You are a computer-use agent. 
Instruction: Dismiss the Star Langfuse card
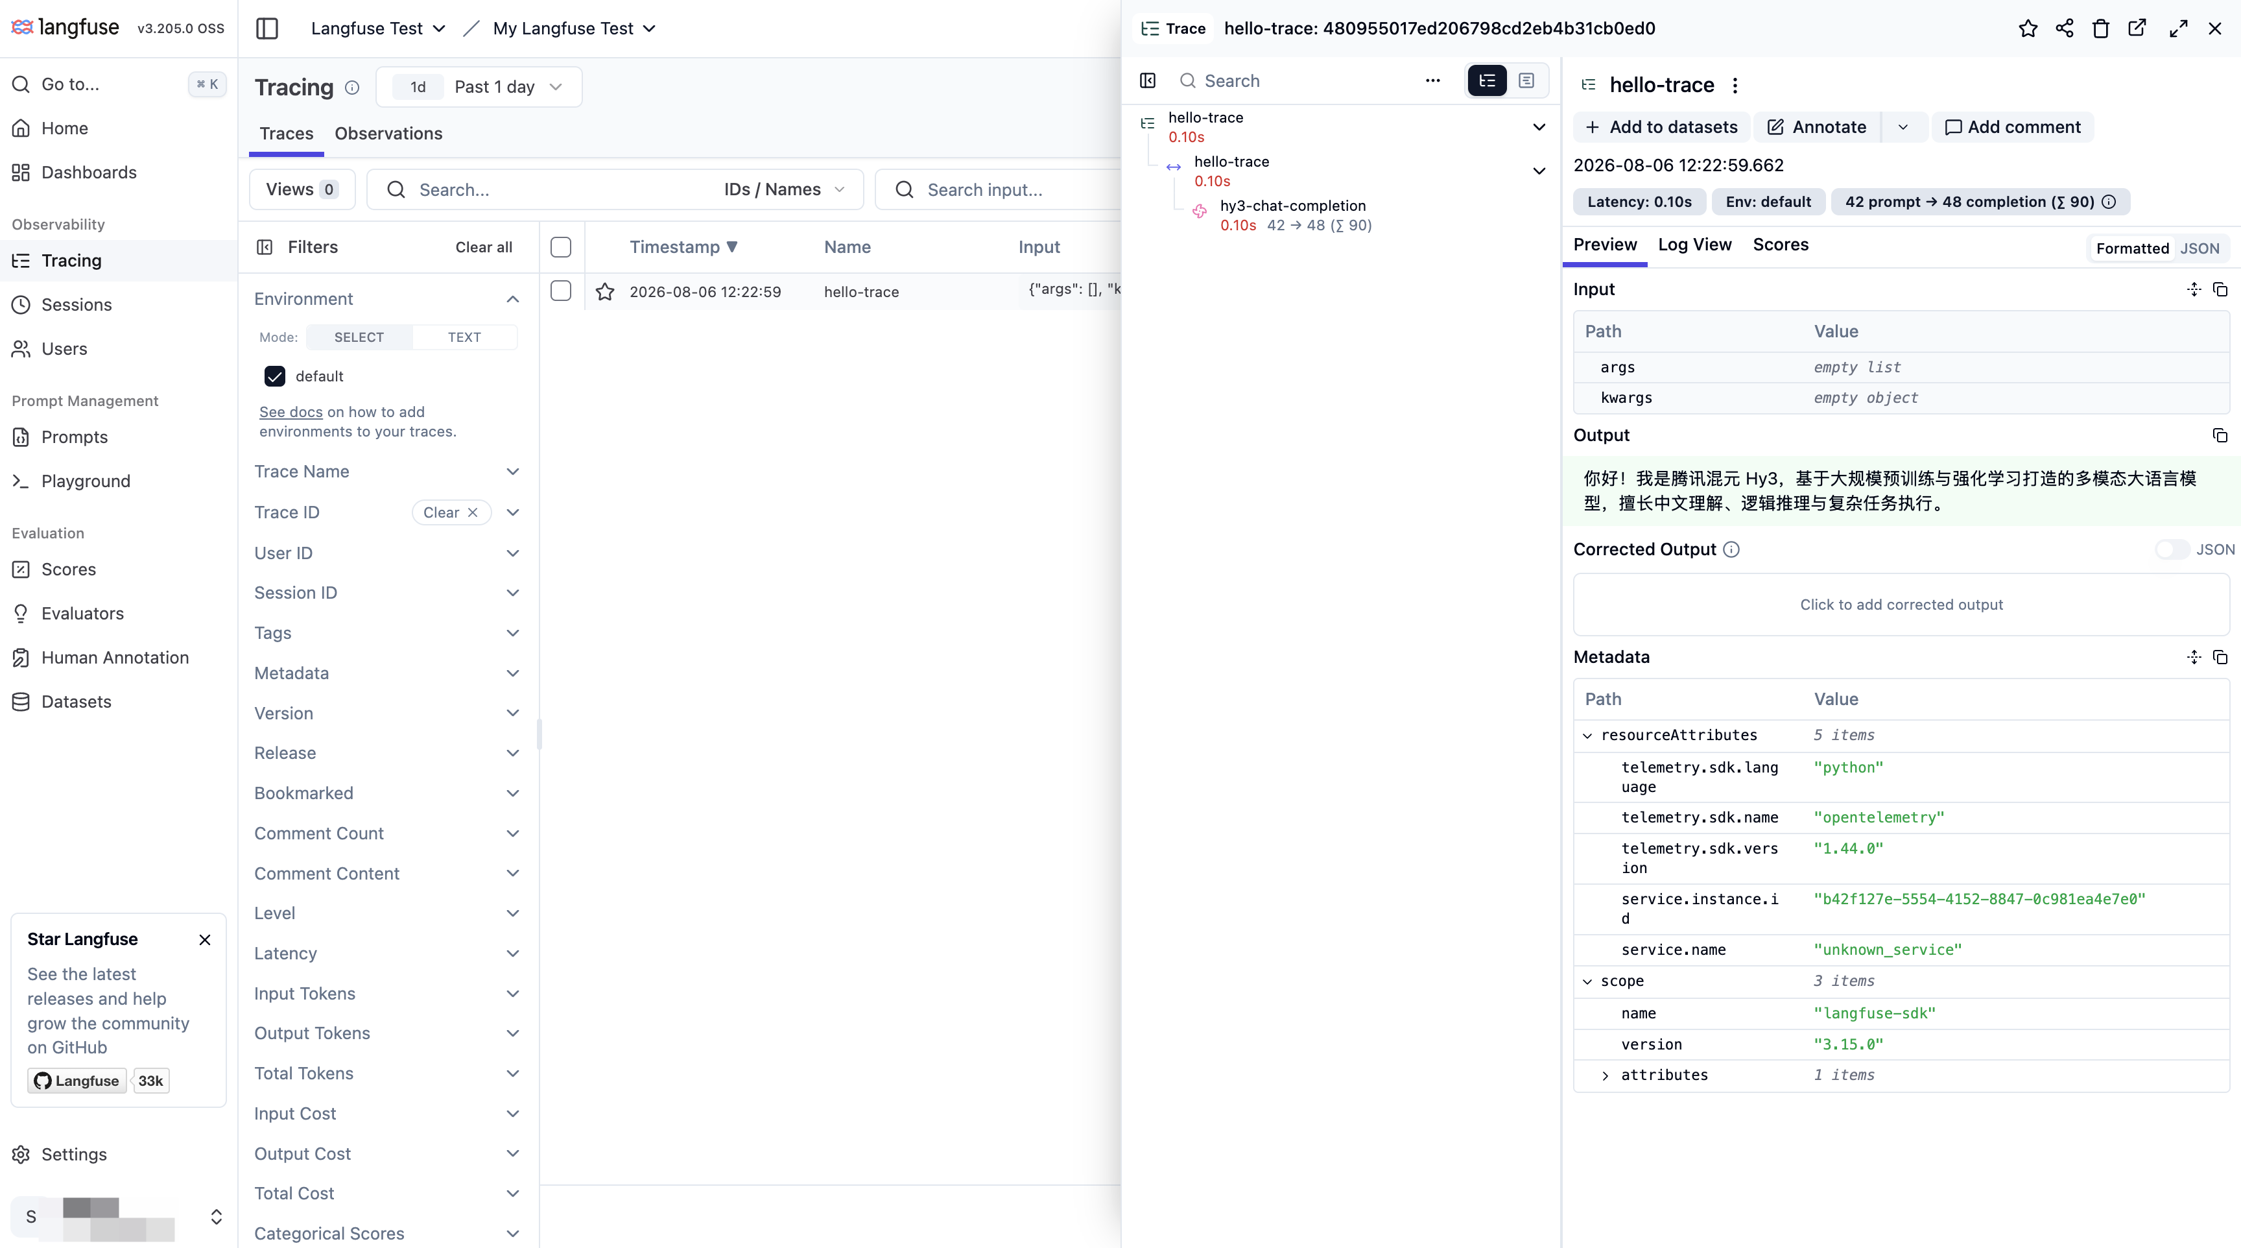[204, 940]
